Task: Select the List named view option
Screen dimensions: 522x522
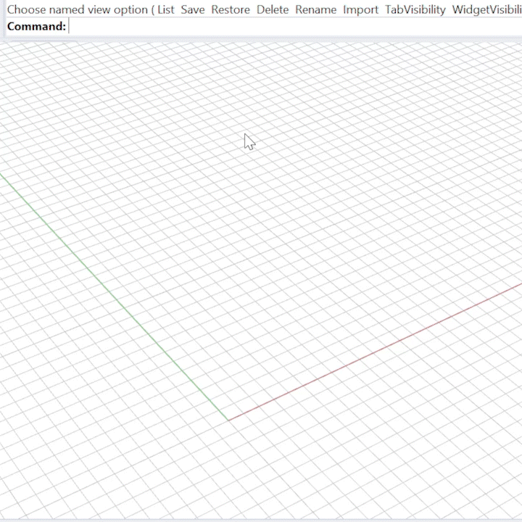Action: 166,9
